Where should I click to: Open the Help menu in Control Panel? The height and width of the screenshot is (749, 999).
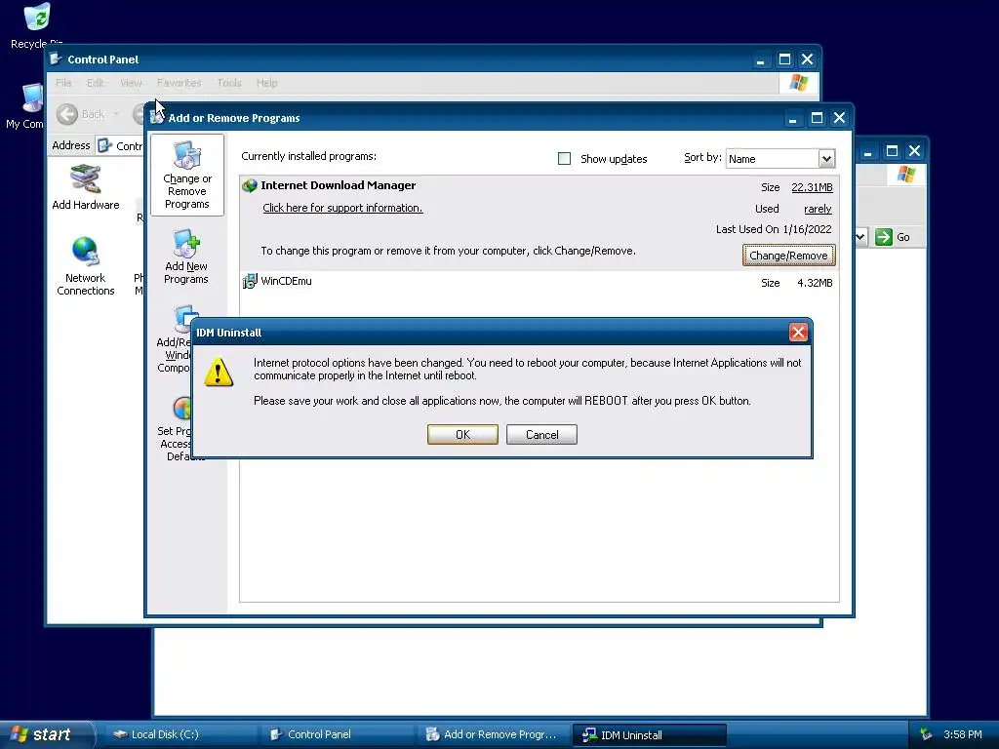(266, 83)
